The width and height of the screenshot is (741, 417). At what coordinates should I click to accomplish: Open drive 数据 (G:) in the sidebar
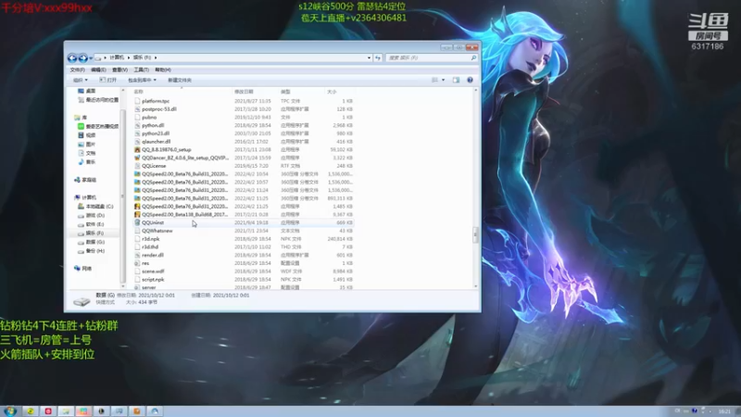[91, 242]
